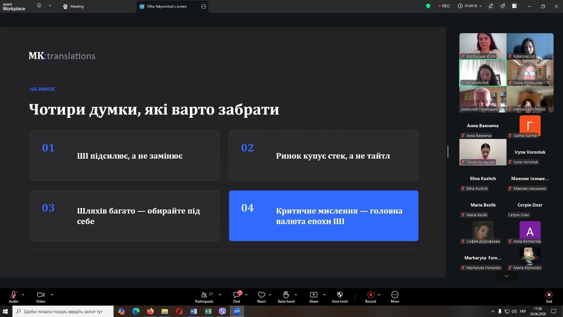Open More options ellipsis
The width and height of the screenshot is (563, 317).
click(x=395, y=297)
